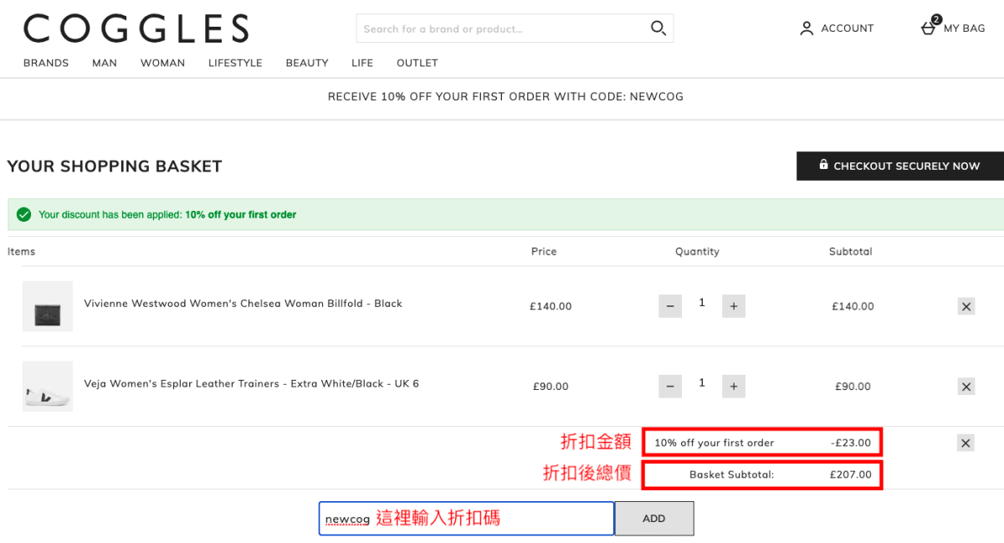
Task: Remove Vivienne Westwood Billfold with X icon
Action: [x=966, y=306]
